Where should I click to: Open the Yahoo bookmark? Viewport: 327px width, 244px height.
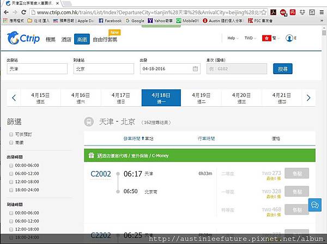[x=160, y=21]
